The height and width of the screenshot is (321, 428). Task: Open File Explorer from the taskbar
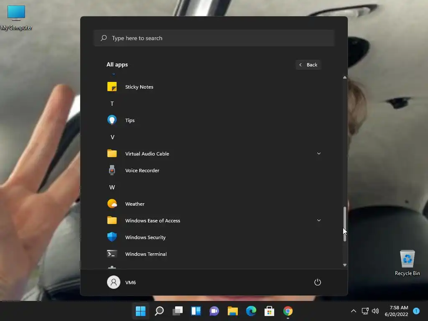[x=233, y=311]
